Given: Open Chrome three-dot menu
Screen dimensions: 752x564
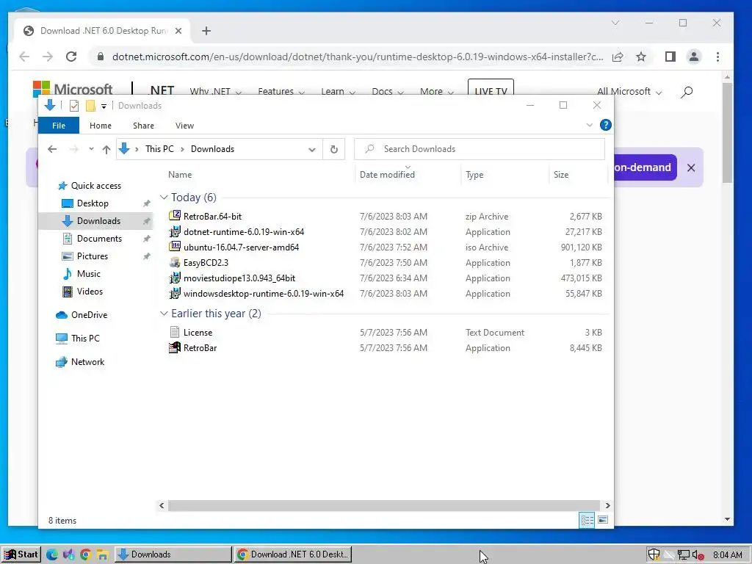Looking at the screenshot, I should tap(718, 57).
